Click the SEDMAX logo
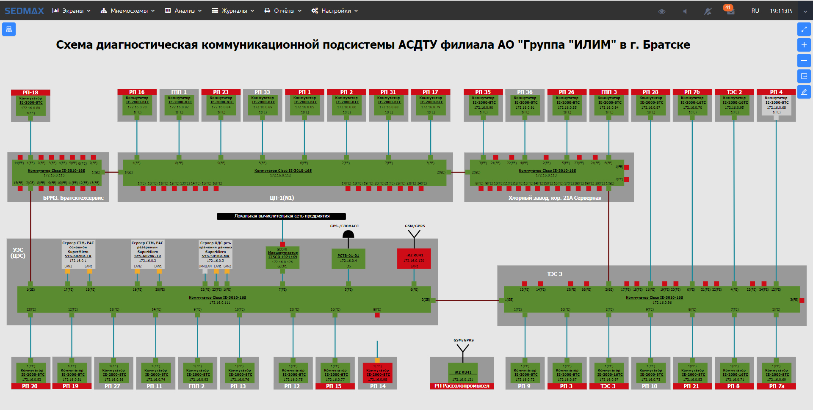 point(24,11)
